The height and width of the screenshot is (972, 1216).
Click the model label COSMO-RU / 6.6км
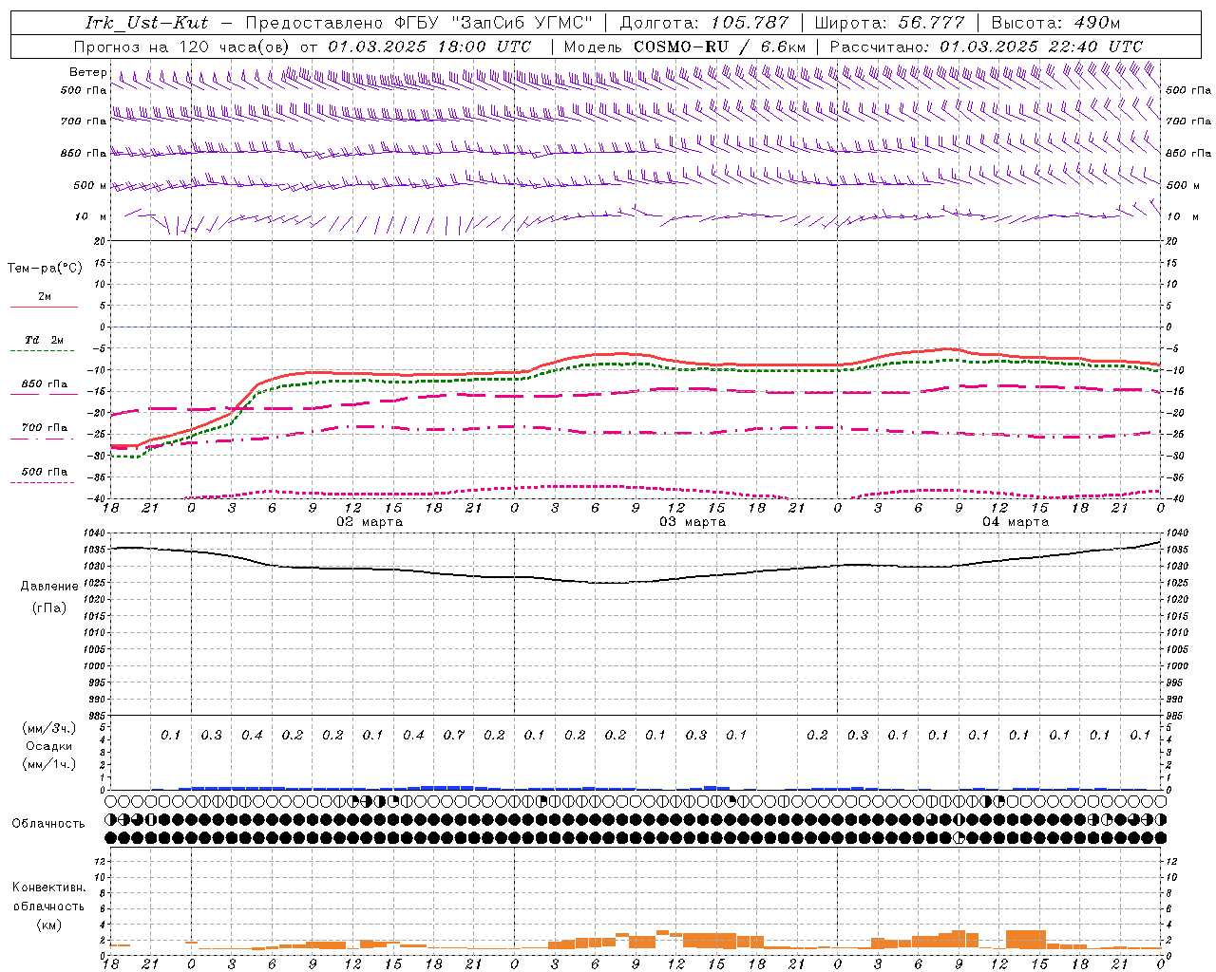720,47
